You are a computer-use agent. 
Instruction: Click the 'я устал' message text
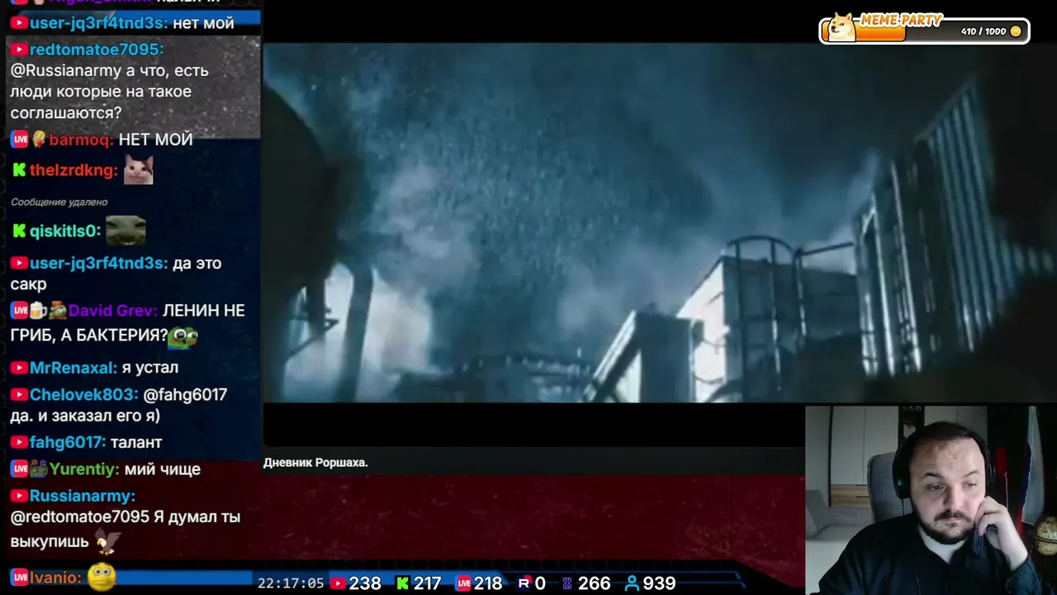click(149, 367)
